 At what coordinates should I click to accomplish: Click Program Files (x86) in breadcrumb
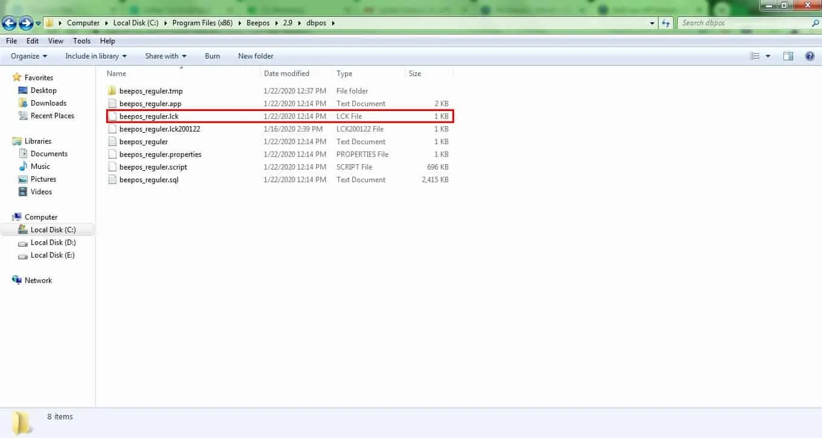pyautogui.click(x=203, y=23)
